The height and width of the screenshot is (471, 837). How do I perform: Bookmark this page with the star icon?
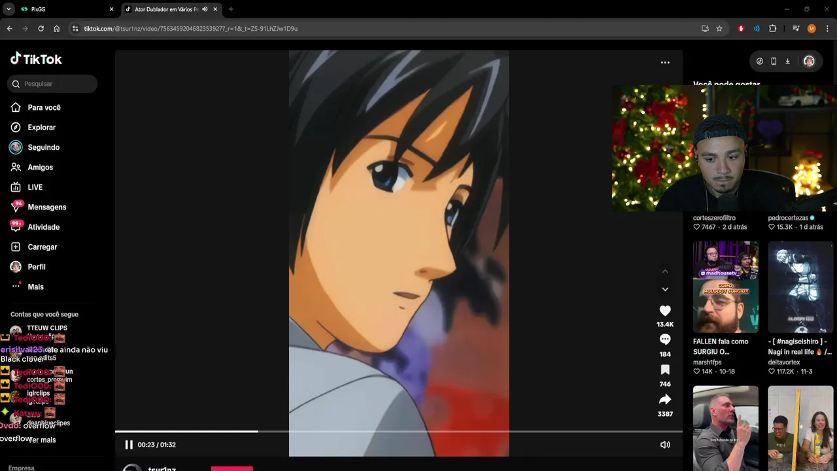(x=719, y=29)
